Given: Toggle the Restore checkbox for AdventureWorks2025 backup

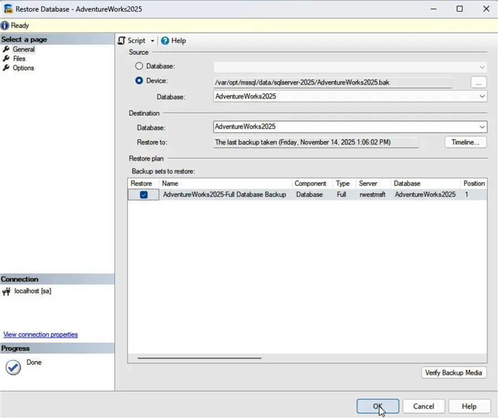Looking at the screenshot, I should tap(143, 195).
